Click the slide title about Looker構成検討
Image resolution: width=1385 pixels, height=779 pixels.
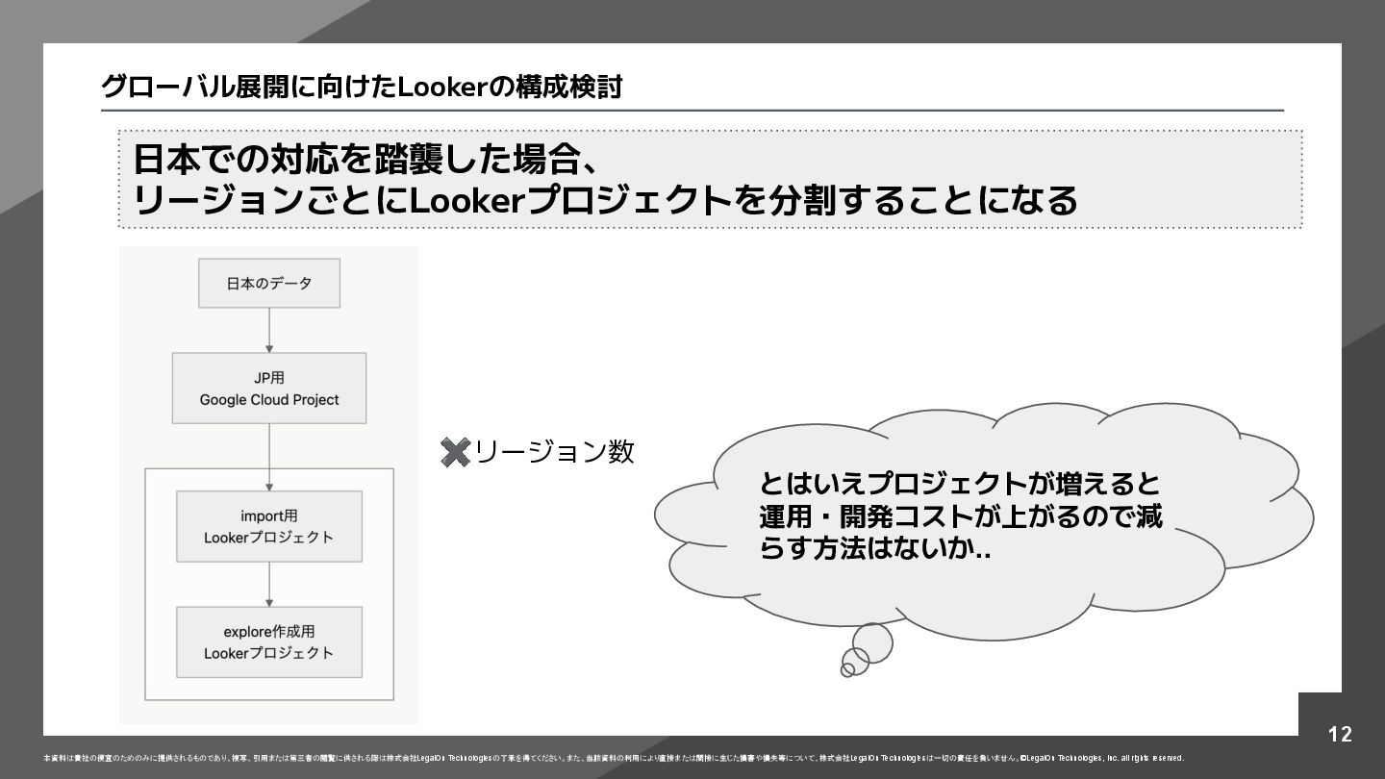point(362,87)
